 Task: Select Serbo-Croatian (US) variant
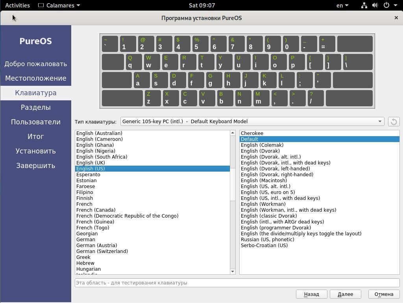pos(320,246)
